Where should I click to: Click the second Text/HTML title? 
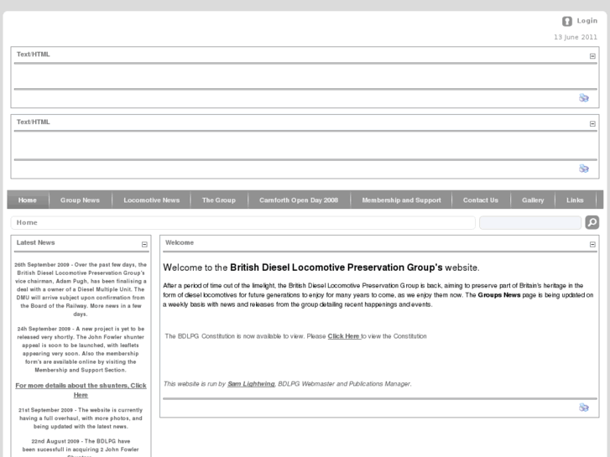coord(33,122)
